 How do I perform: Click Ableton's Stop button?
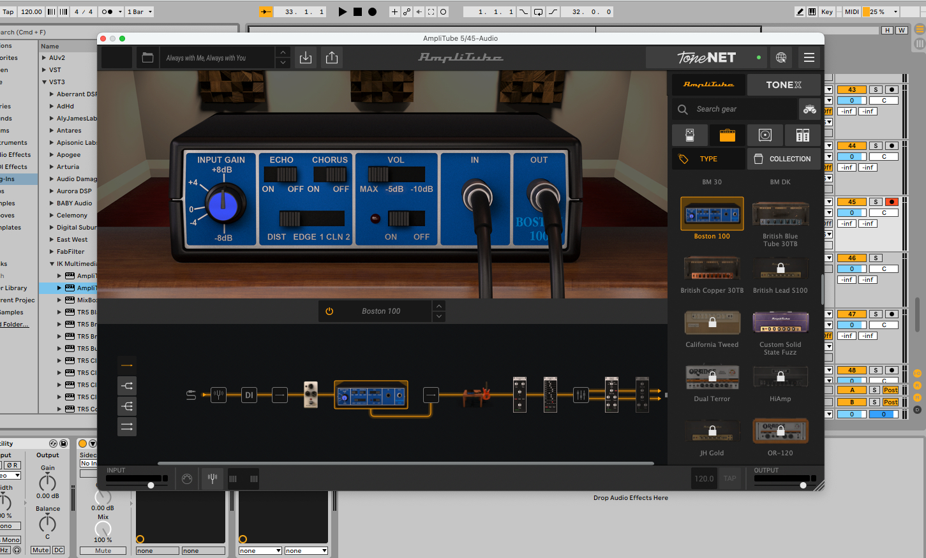[357, 11]
